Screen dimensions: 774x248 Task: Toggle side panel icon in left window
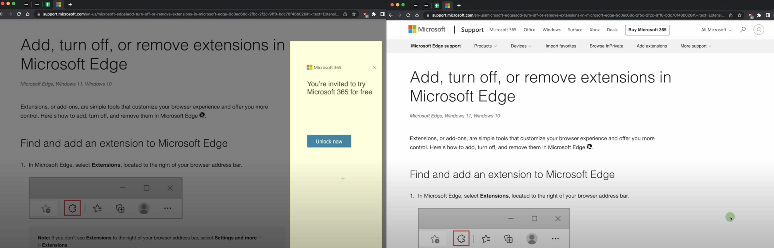[x=382, y=14]
